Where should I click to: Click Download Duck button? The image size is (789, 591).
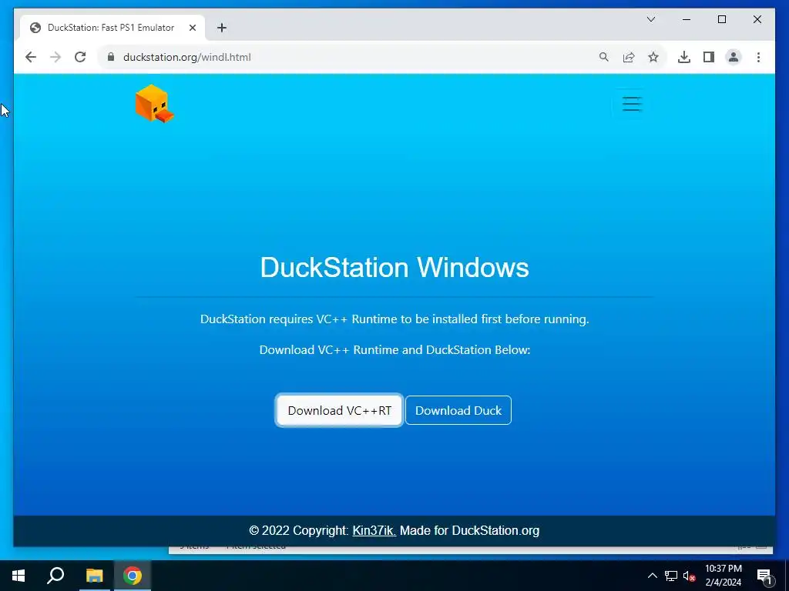pos(458,410)
